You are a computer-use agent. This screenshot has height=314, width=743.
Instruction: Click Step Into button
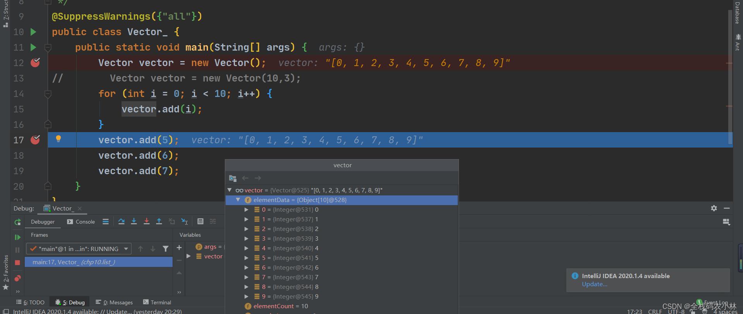[x=134, y=221]
